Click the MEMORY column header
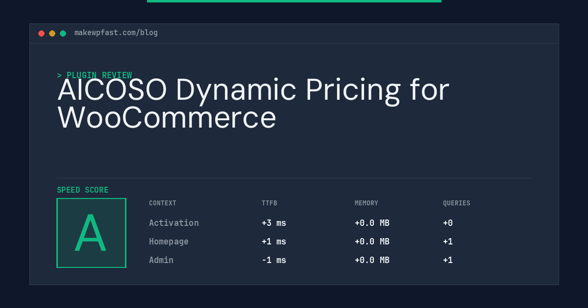This screenshot has width=588, height=308. [367, 203]
